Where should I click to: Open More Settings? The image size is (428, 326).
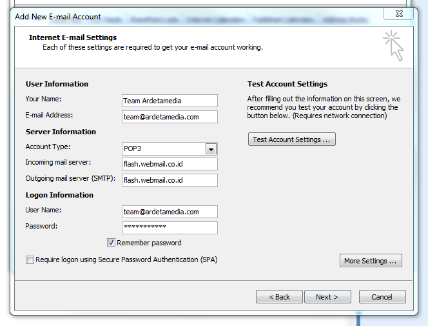[371, 261]
